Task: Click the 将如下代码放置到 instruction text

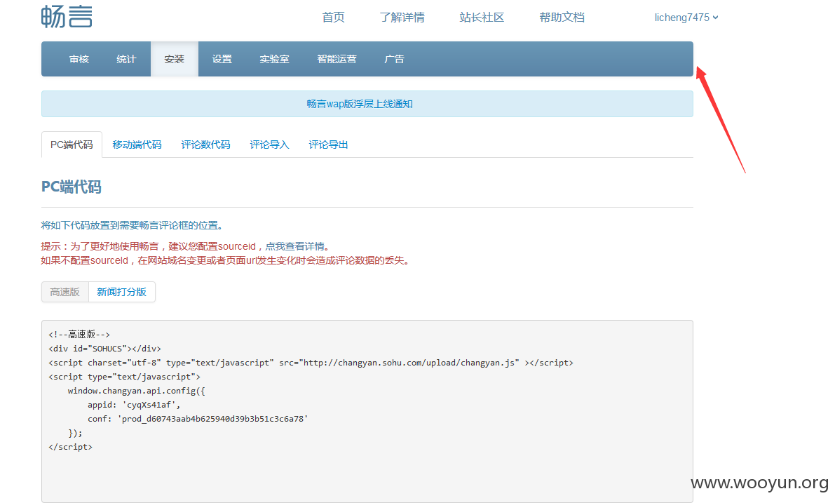Action: pyautogui.click(x=132, y=225)
